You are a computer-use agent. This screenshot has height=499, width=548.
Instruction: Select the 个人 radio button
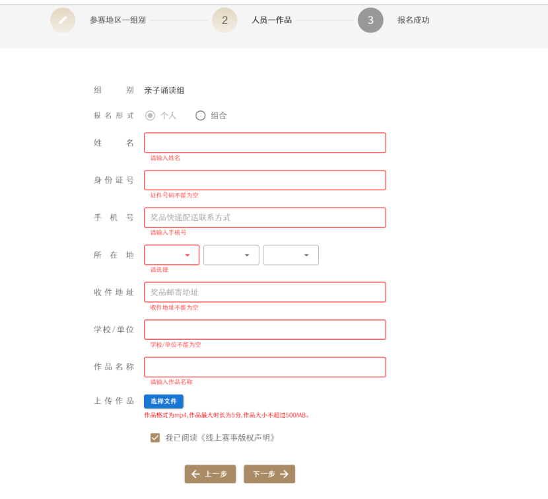point(150,116)
